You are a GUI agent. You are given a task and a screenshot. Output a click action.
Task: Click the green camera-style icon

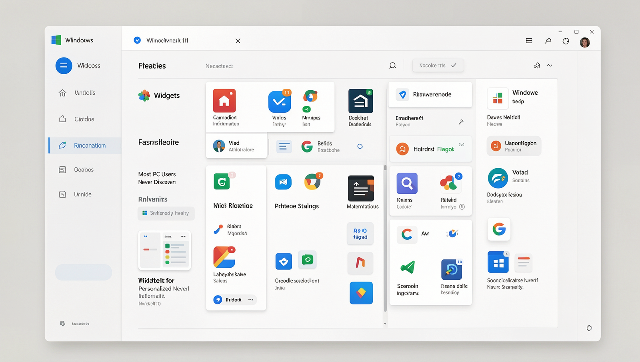click(x=307, y=260)
